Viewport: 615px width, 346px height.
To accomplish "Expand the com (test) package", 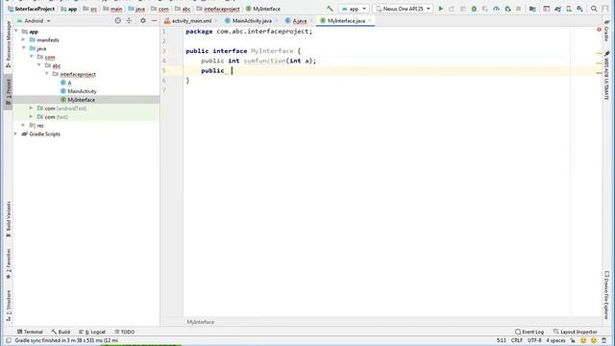I will coord(31,116).
